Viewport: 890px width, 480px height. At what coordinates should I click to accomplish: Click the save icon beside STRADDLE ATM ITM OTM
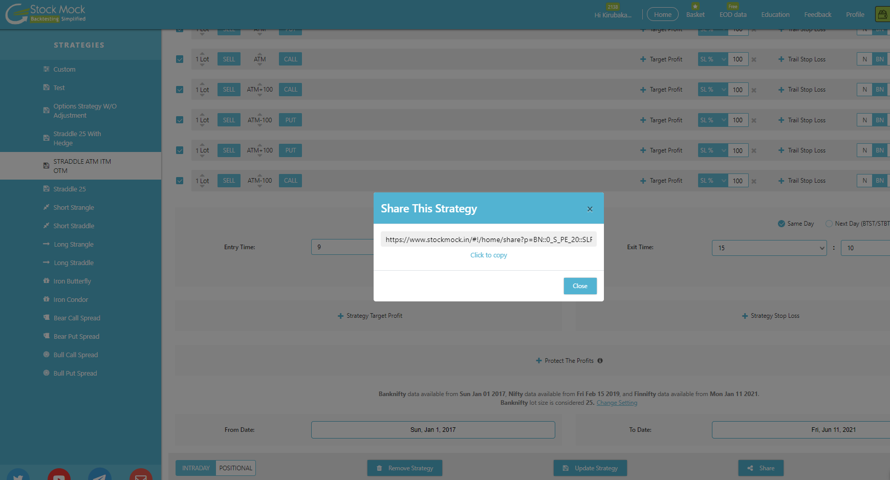47,165
